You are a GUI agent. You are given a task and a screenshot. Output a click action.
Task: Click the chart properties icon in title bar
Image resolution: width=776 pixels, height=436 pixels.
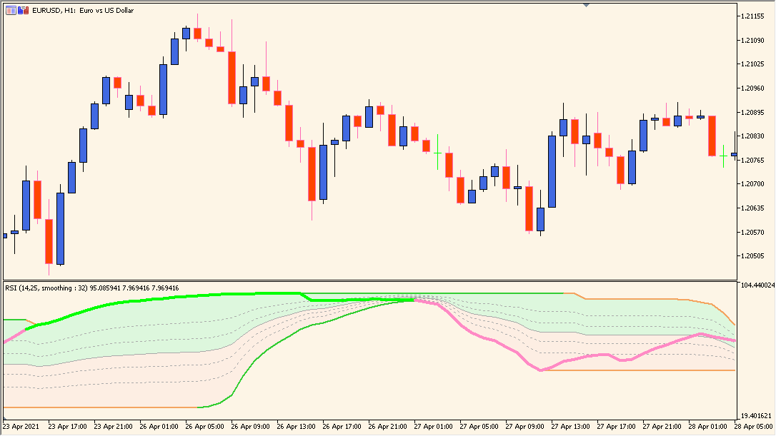coord(9,11)
